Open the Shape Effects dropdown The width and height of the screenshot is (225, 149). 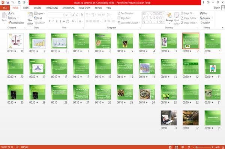(x=189, y=23)
